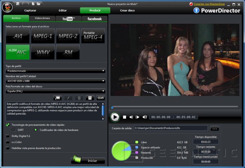Open the Editar module

click(x=63, y=10)
